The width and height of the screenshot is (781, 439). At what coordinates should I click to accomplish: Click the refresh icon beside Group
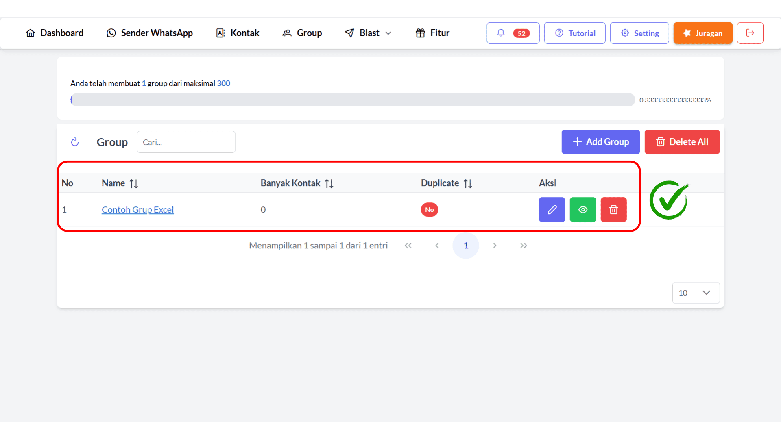(75, 142)
